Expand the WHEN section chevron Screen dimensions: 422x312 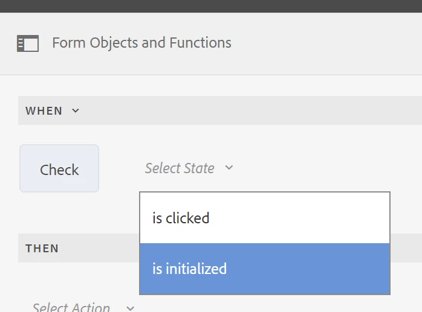coord(76,110)
